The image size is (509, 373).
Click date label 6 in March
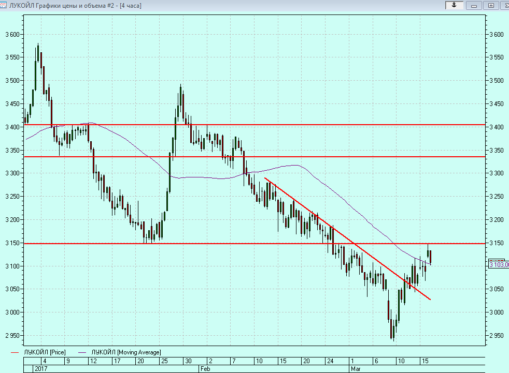376,361
